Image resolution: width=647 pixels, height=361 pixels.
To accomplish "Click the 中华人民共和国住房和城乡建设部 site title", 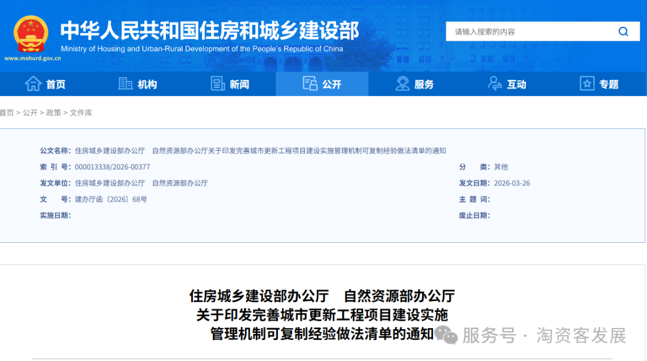I will 210,29.
